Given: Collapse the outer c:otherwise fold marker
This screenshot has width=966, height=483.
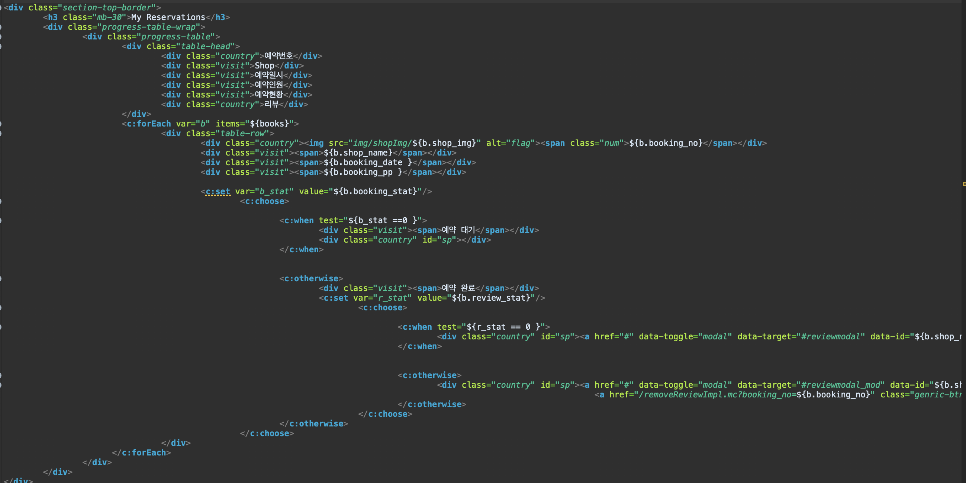Looking at the screenshot, I should [1, 278].
